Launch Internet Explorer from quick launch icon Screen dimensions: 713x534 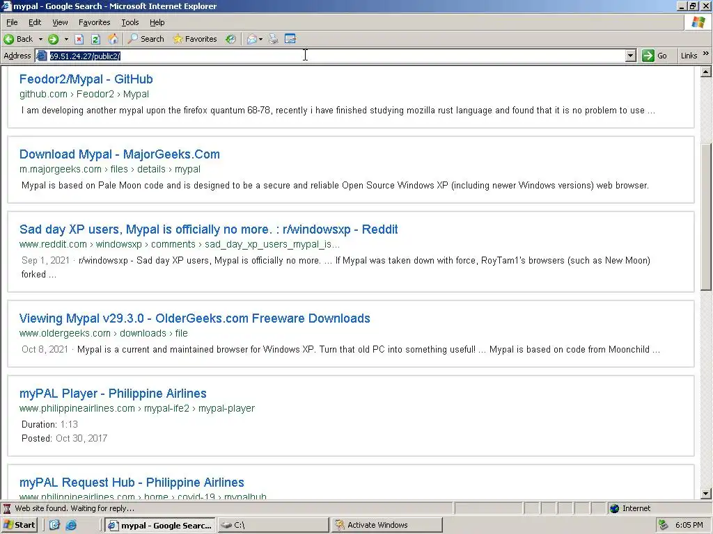click(x=72, y=525)
